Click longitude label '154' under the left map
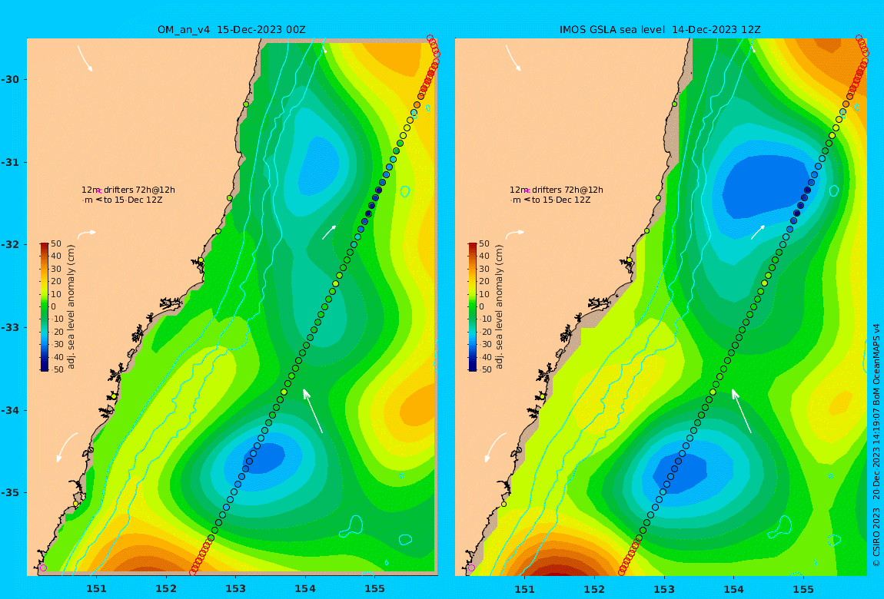 click(305, 589)
